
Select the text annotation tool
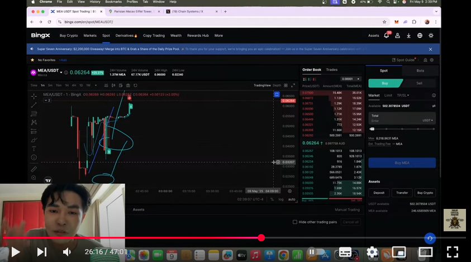point(34,149)
